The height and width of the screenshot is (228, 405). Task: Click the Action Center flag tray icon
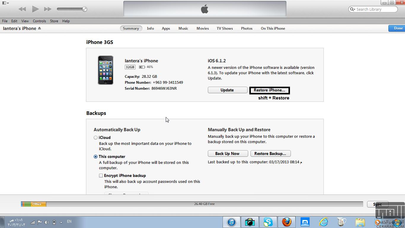tap(40, 222)
